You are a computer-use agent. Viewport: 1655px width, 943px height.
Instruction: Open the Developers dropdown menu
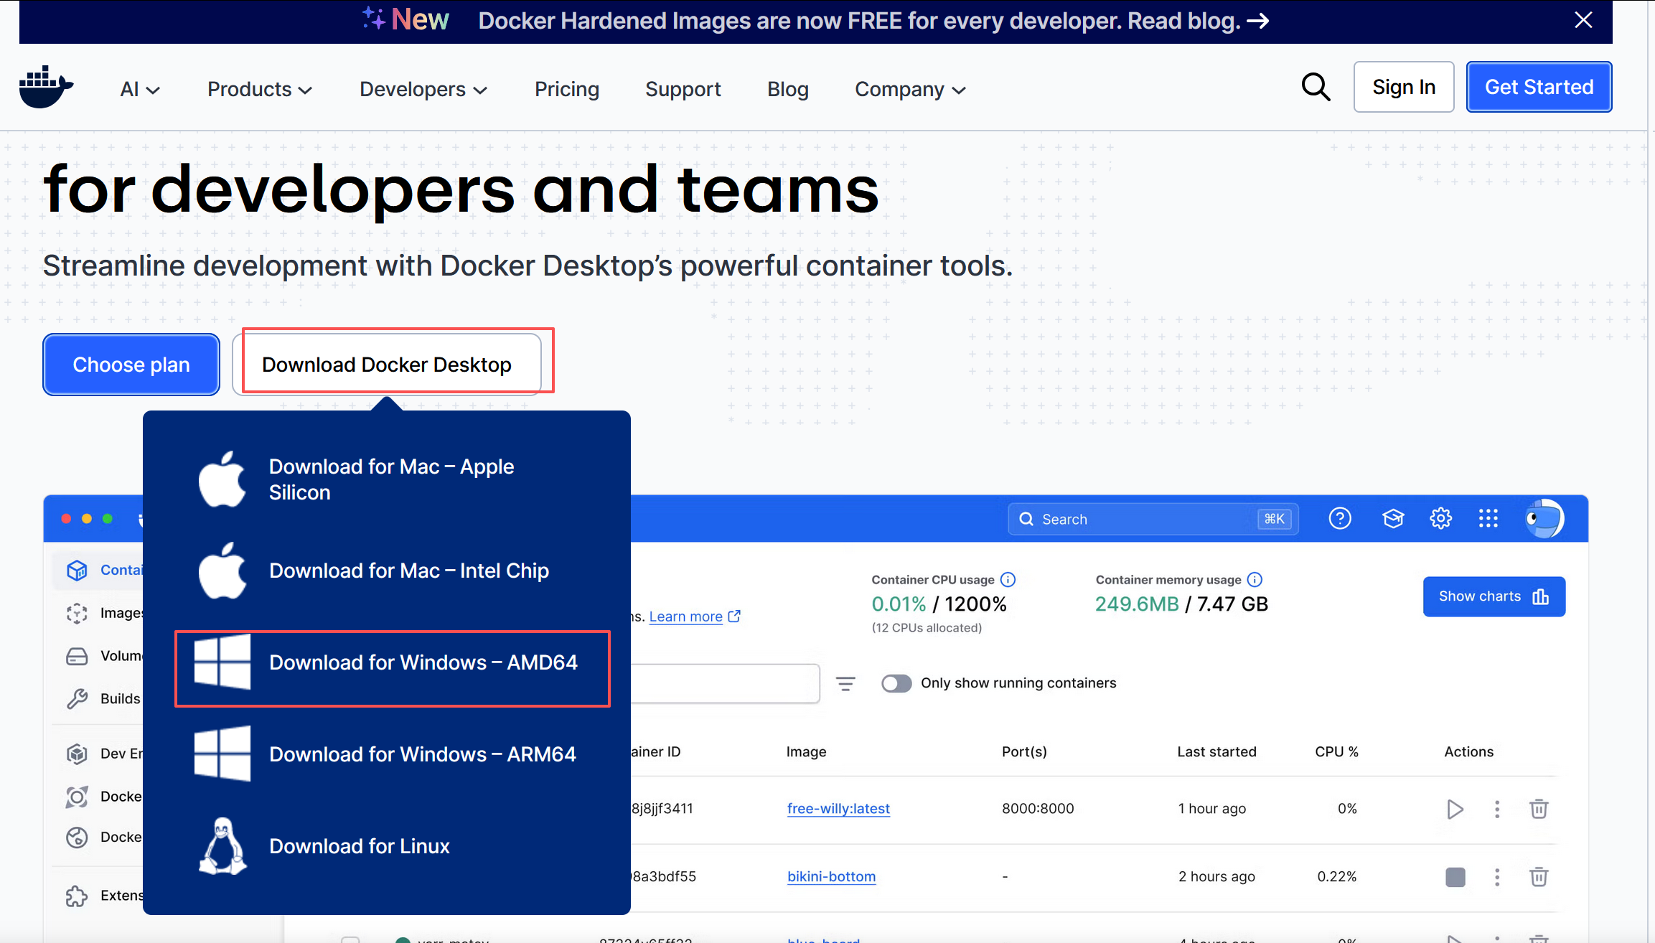(423, 89)
